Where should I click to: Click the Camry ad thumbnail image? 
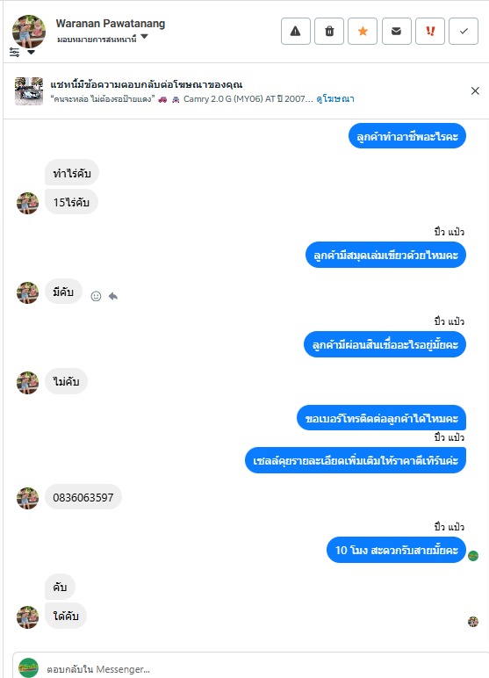pos(29,91)
